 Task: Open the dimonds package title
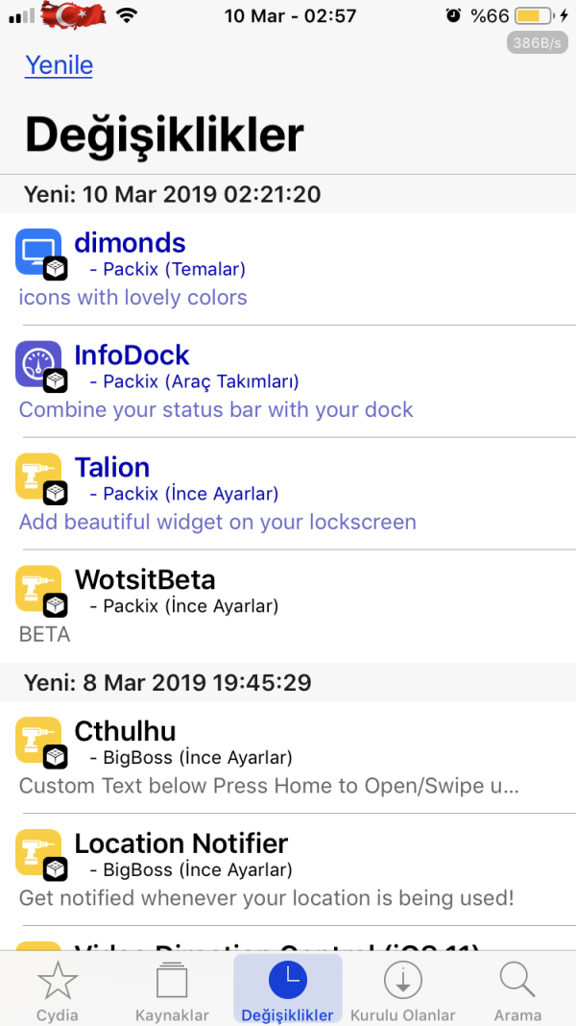[130, 242]
